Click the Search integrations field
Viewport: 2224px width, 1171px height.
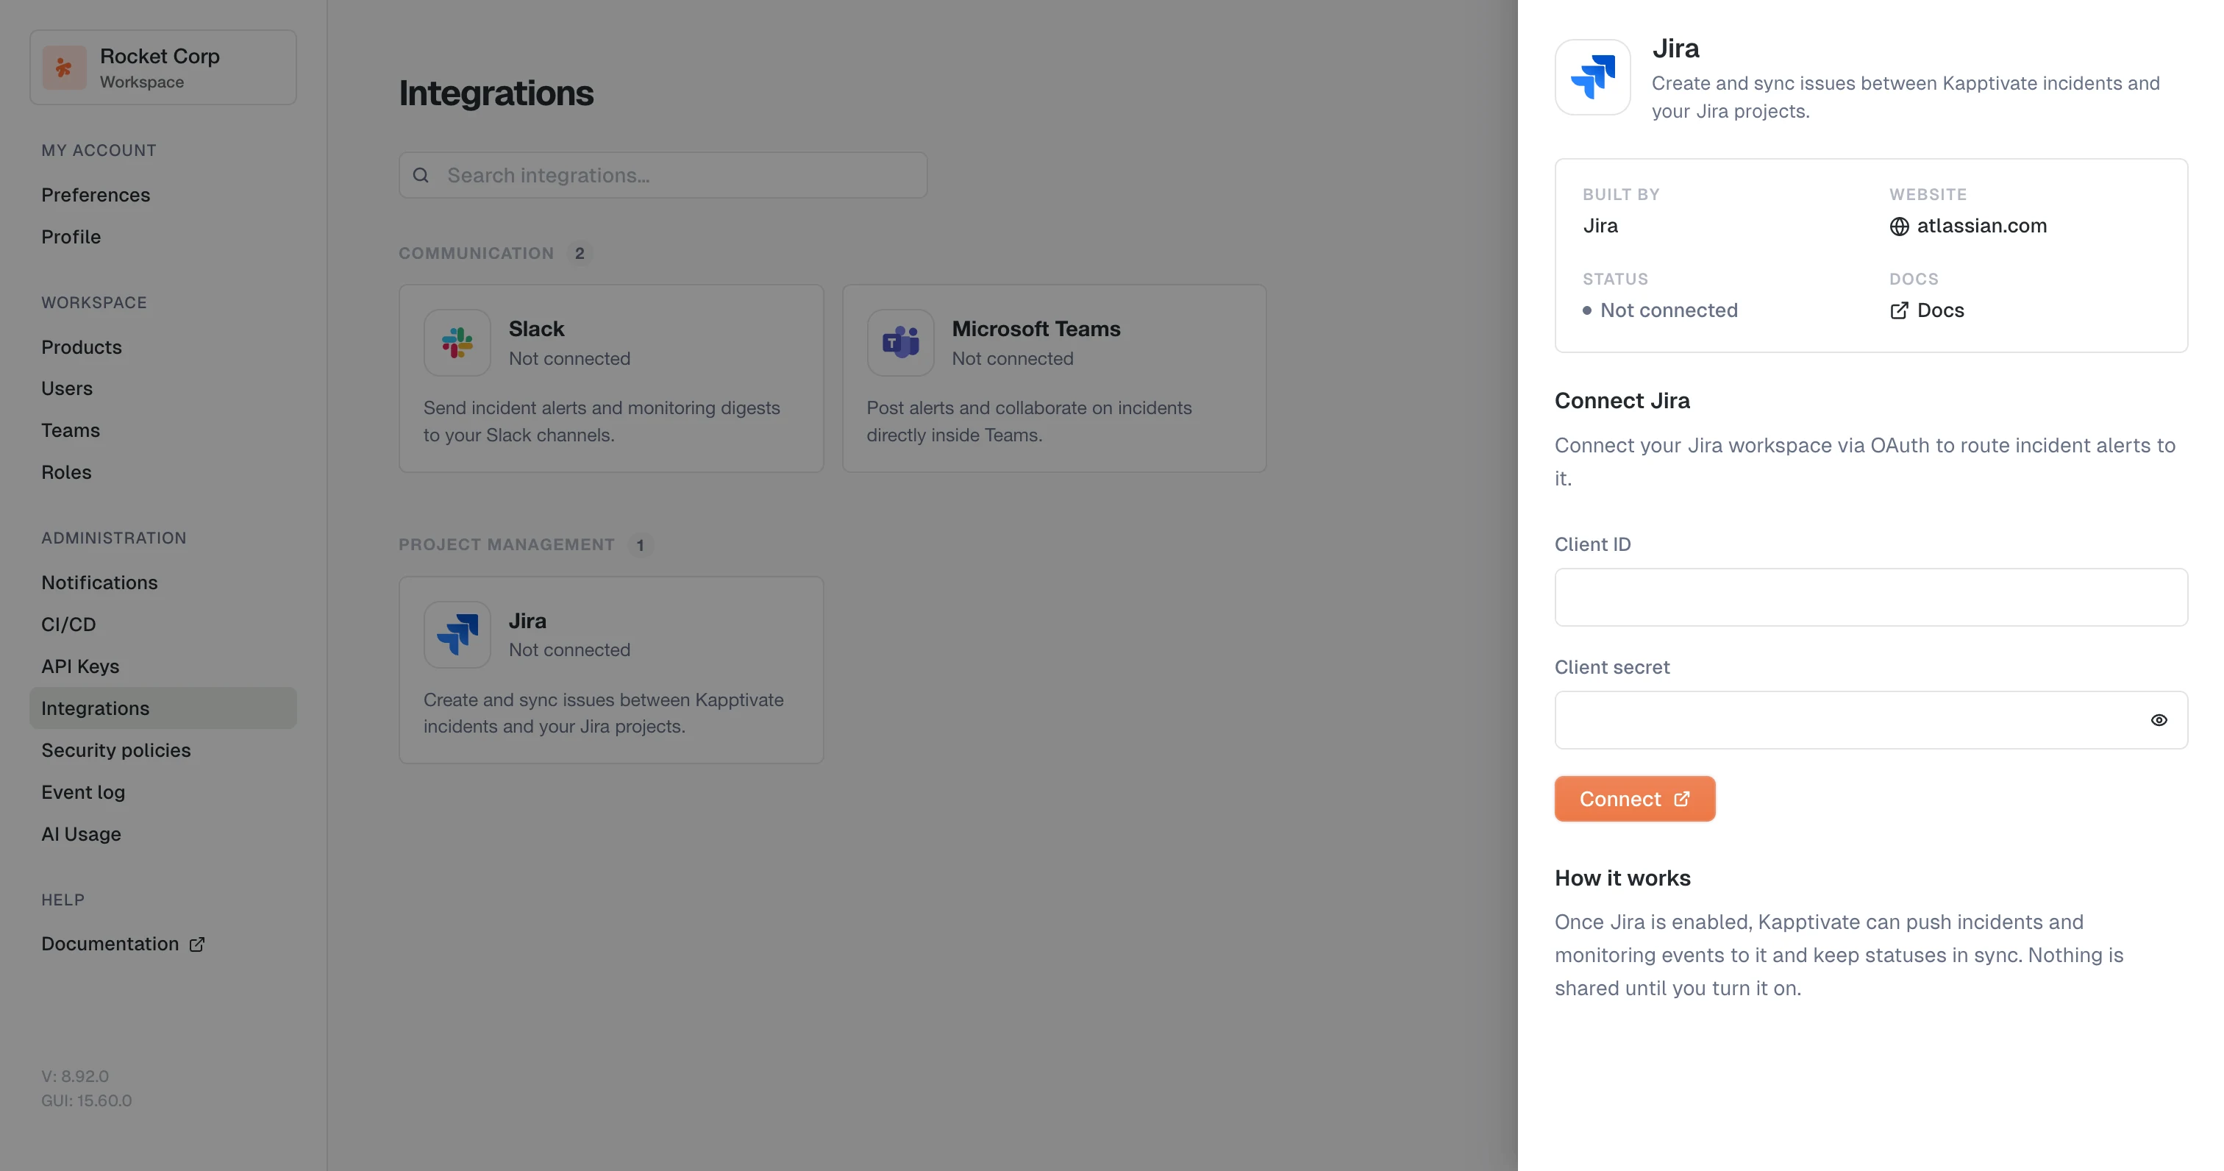pos(662,175)
